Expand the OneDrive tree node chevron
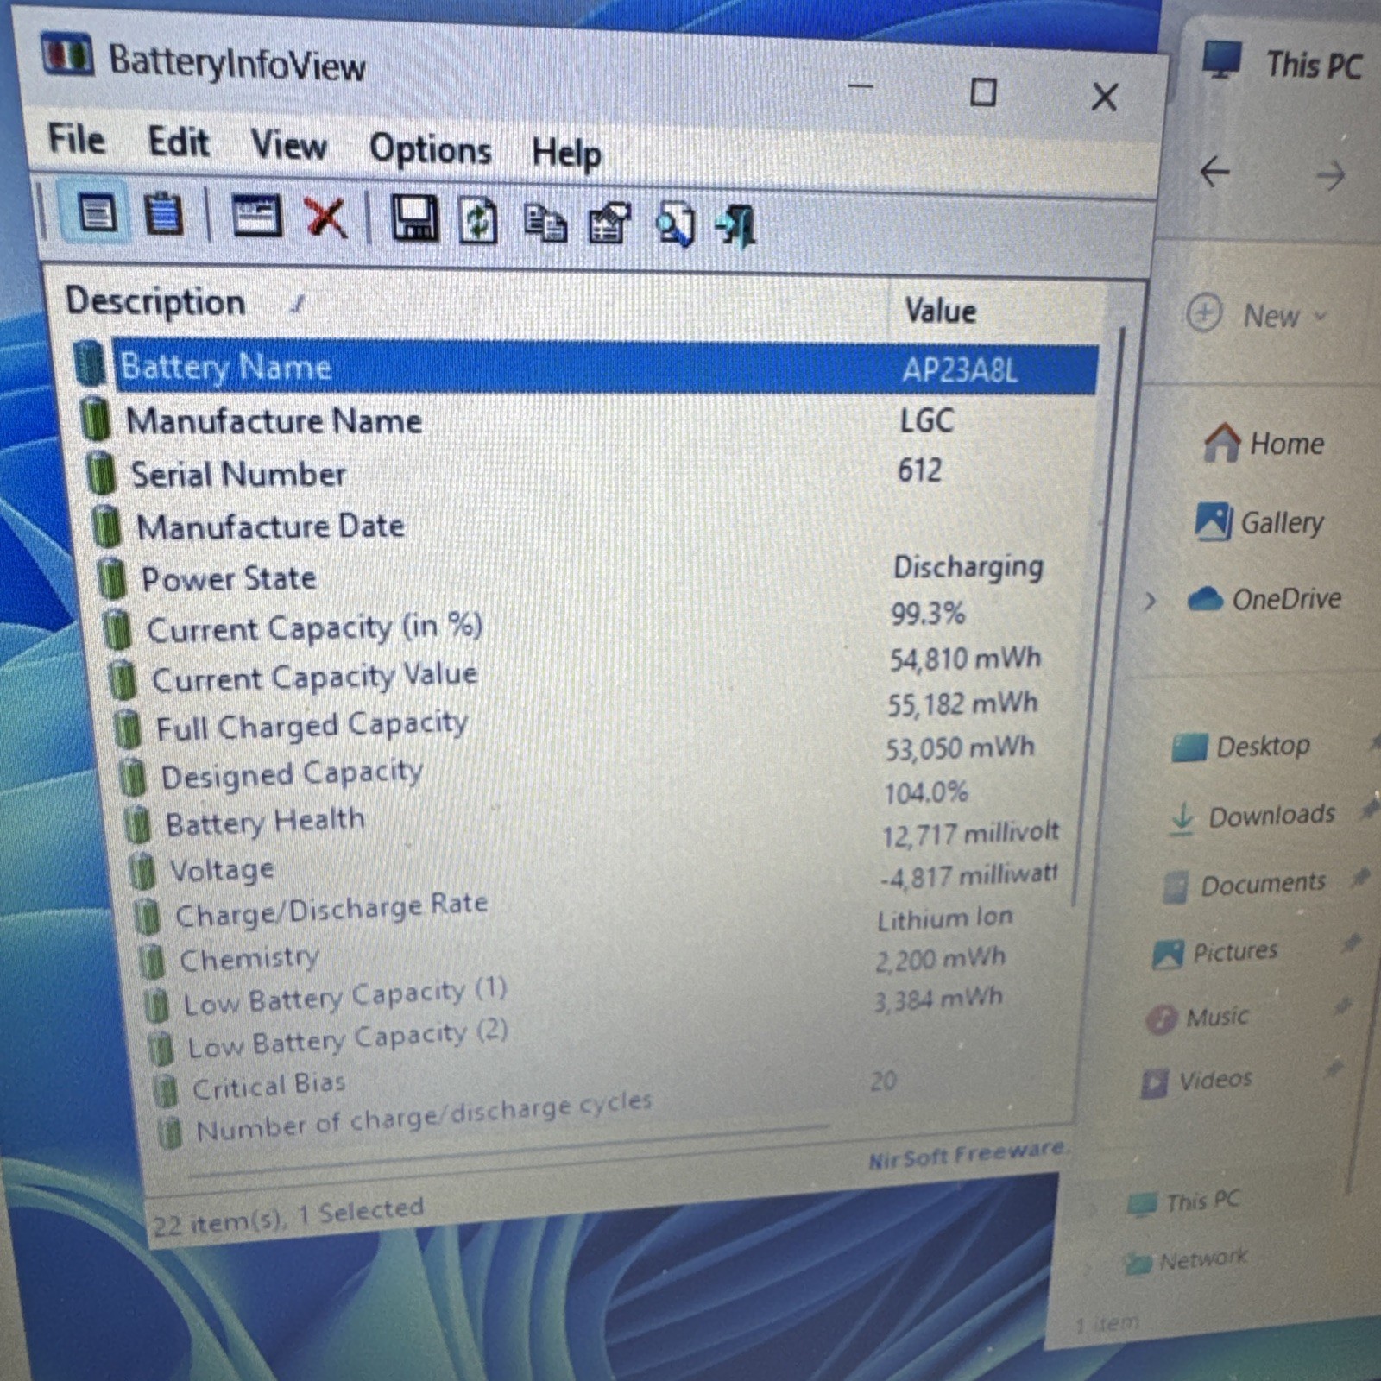 [x=1149, y=601]
